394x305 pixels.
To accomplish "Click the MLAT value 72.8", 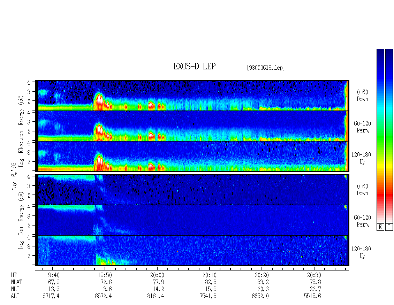I will 106,282.
